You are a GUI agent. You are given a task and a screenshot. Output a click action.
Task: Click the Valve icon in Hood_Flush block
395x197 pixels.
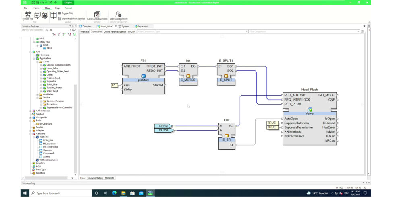(x=310, y=109)
